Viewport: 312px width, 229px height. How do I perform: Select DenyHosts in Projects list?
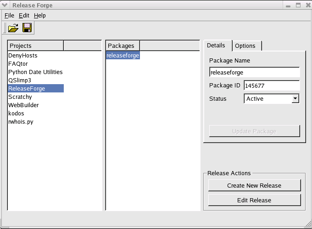(23, 56)
